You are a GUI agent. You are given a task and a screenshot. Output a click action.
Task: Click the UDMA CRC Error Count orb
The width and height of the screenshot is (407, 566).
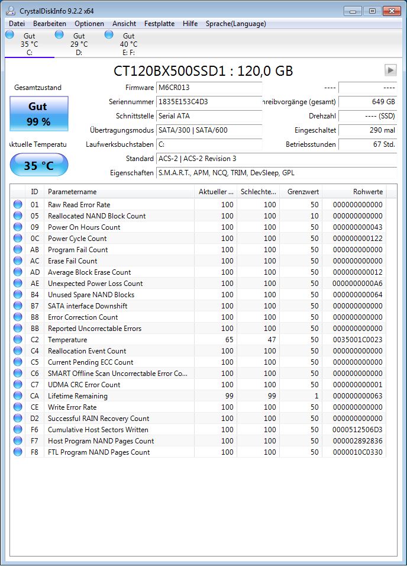(18, 384)
